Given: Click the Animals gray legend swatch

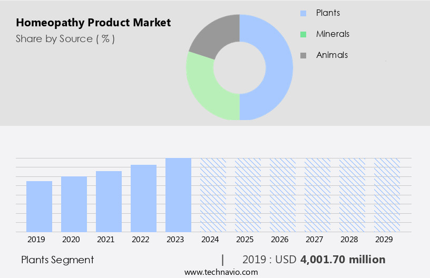Looking at the screenshot, I should point(303,55).
